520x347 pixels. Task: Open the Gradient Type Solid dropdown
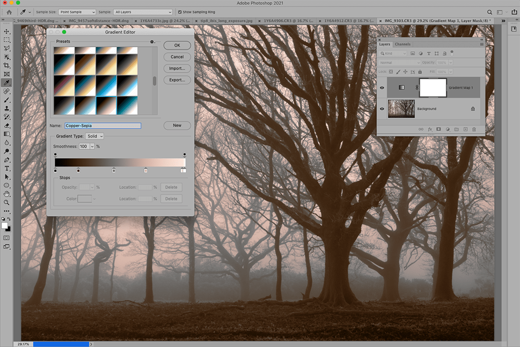pyautogui.click(x=94, y=136)
